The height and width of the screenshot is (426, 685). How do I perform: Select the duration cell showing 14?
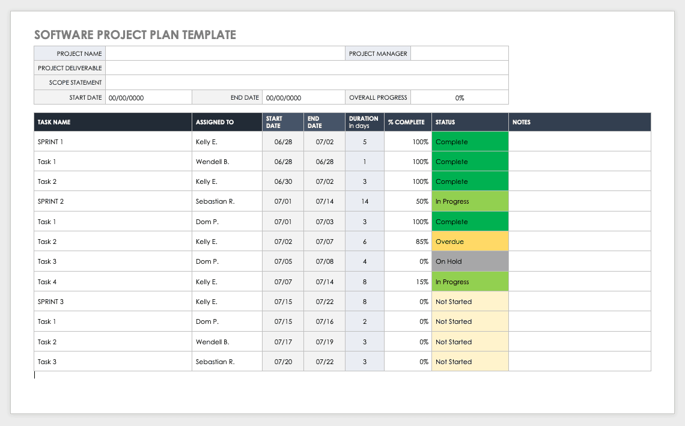point(365,201)
